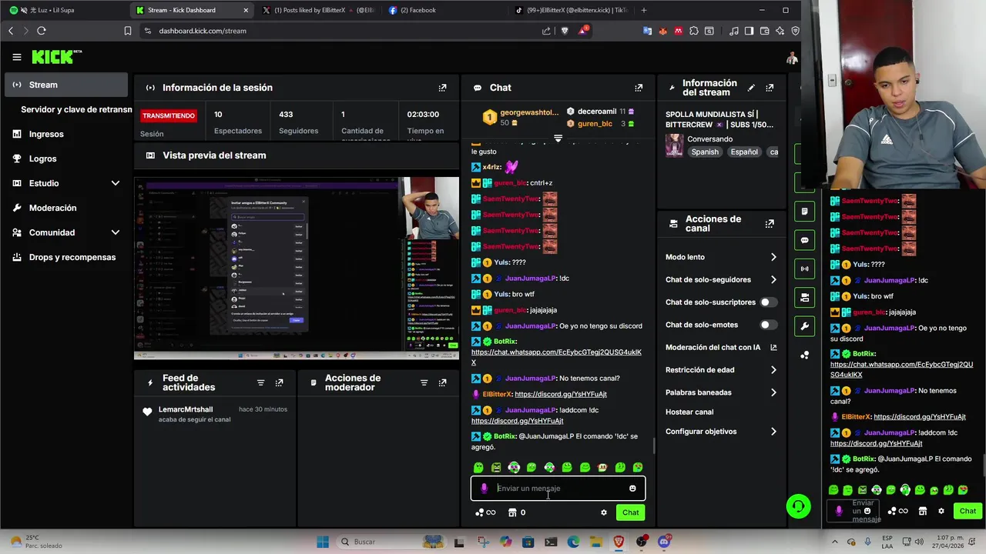Screen dimensions: 986x554
Task: Open chat settings gear icon
Action: (604, 512)
